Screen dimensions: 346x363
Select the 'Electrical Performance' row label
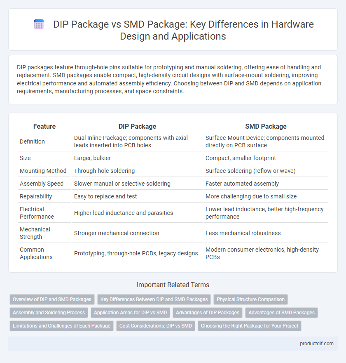[x=37, y=213]
